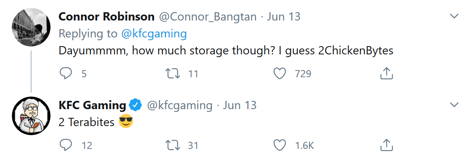Retweet the 2 Terabites tweet
Screen dimensions: 472x158
pos(173,145)
